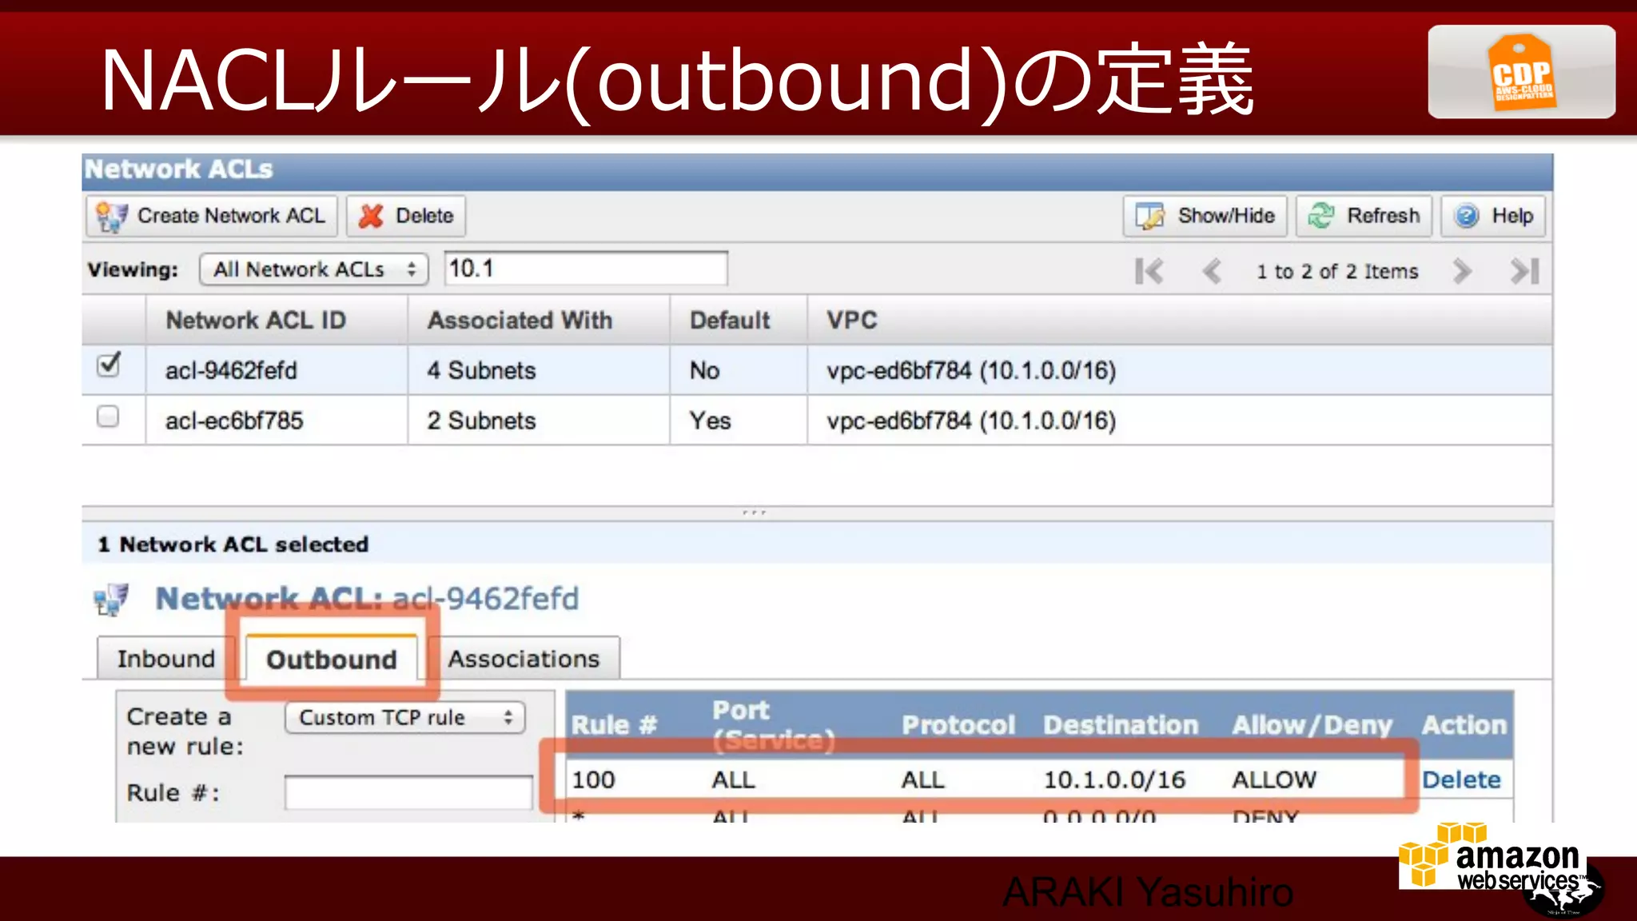Open the Custom TCP rule dropdown

coord(405,717)
